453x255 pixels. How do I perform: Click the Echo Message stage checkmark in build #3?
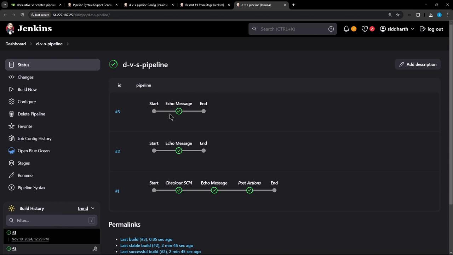point(179,111)
